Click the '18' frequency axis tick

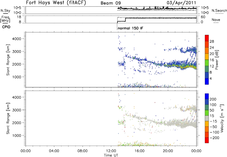coord(19,17)
